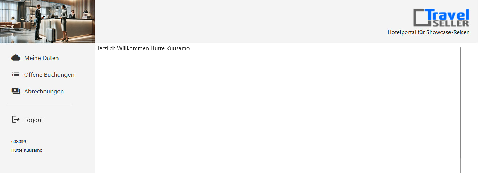
Task: Click the Hotelportal für Showcase-Reisen tagline
Action: pyautogui.click(x=428, y=32)
